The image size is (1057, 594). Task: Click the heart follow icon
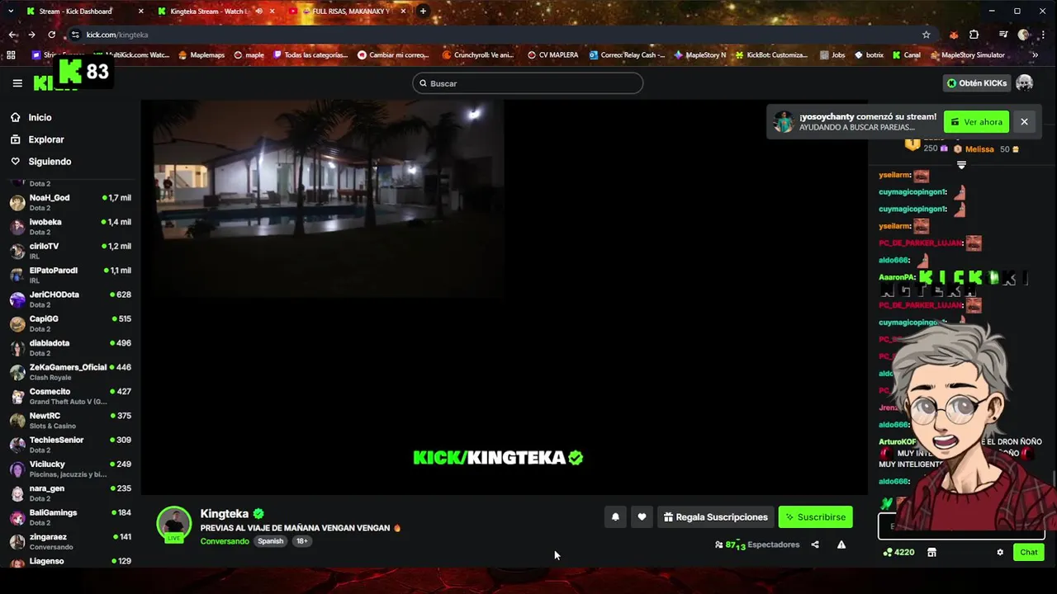click(x=642, y=517)
